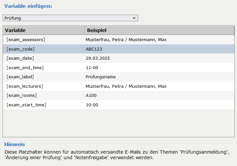Open the Prüfung category dropdown

(x=70, y=18)
